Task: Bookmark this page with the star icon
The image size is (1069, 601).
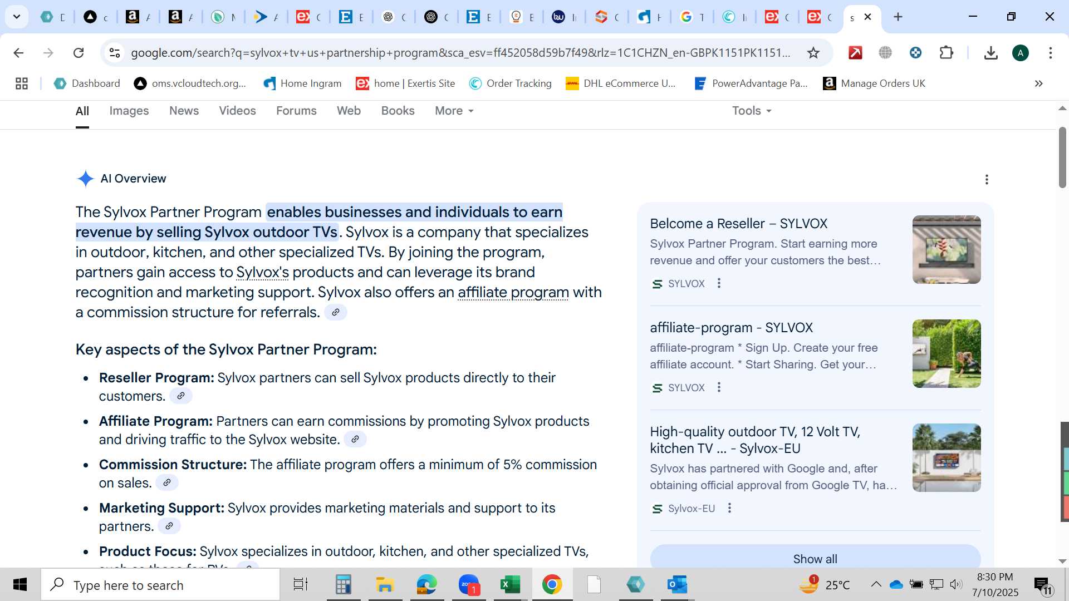Action: point(813,53)
